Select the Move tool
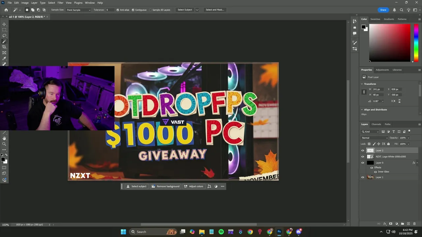 click(4, 24)
